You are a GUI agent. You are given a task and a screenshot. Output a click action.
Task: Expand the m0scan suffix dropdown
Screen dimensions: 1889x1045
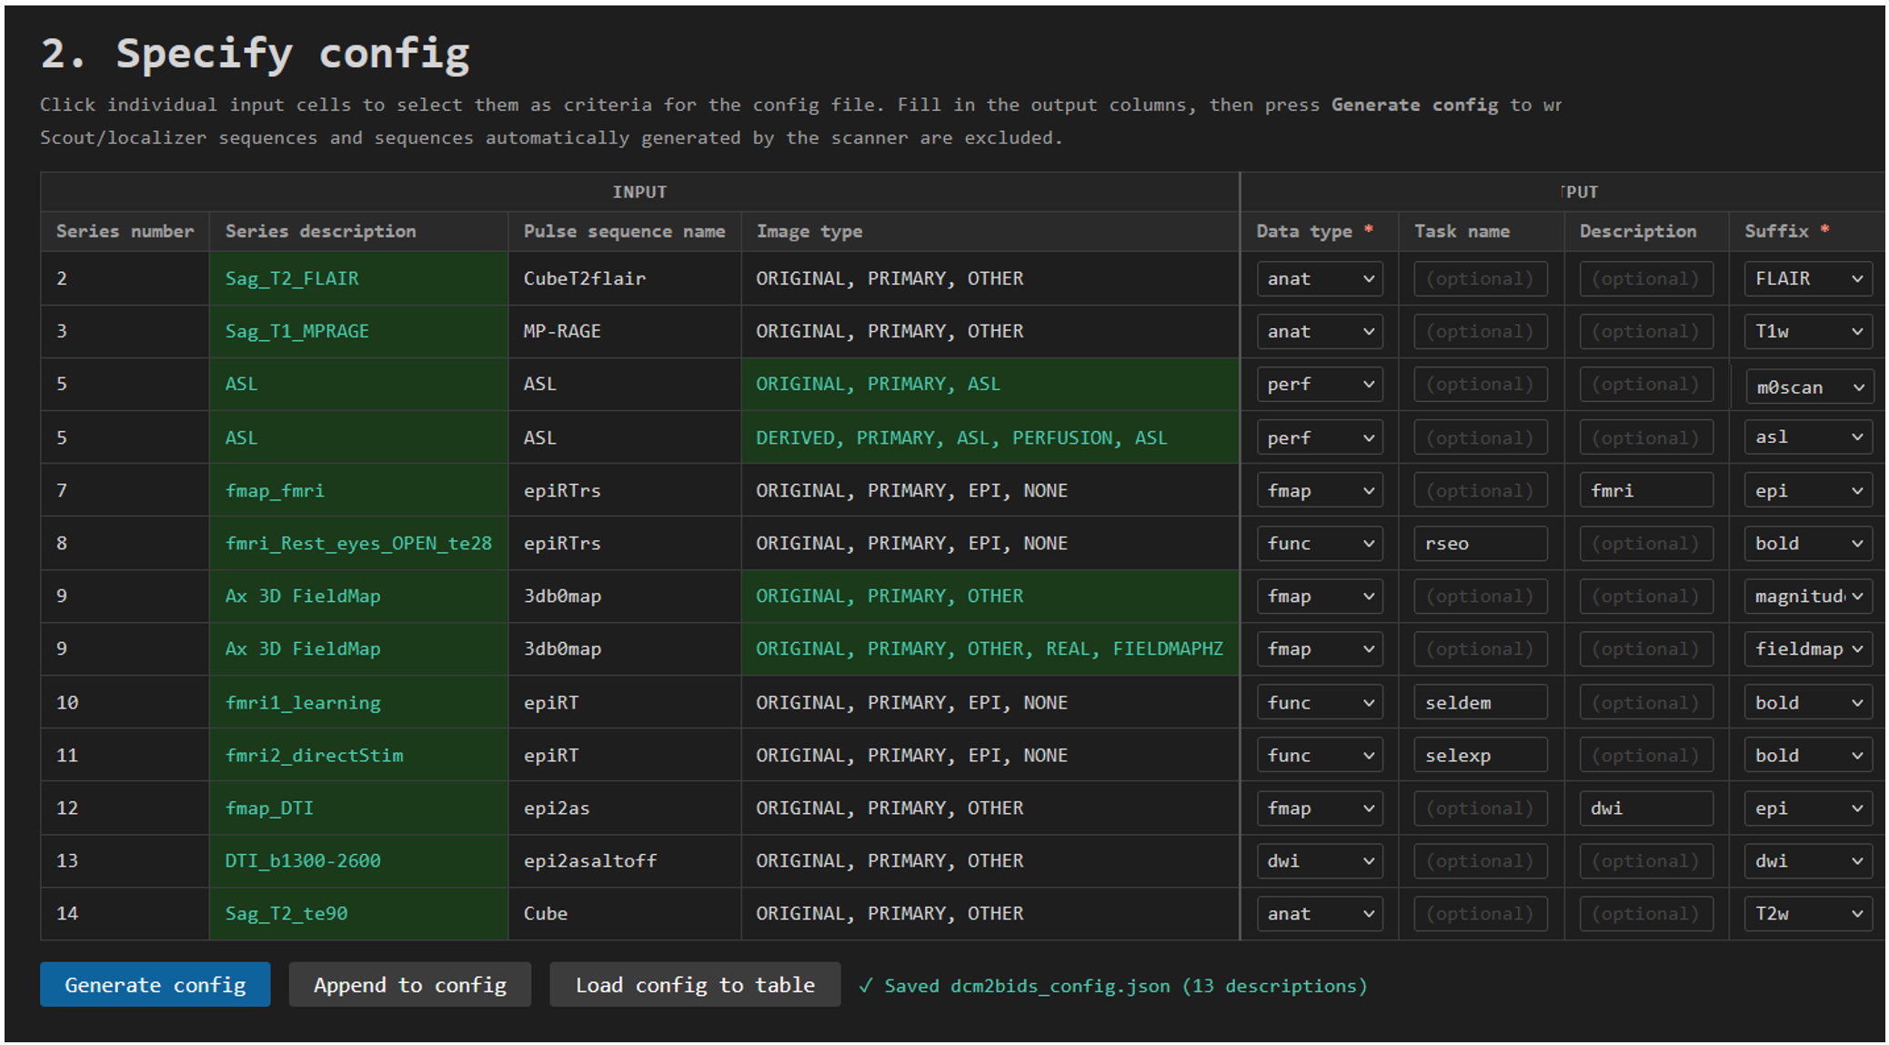tap(1809, 387)
